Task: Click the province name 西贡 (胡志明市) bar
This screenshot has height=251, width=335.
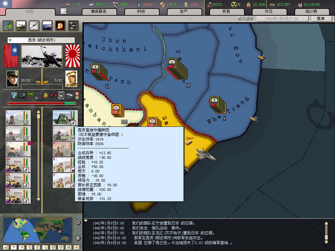Action: 41,40
